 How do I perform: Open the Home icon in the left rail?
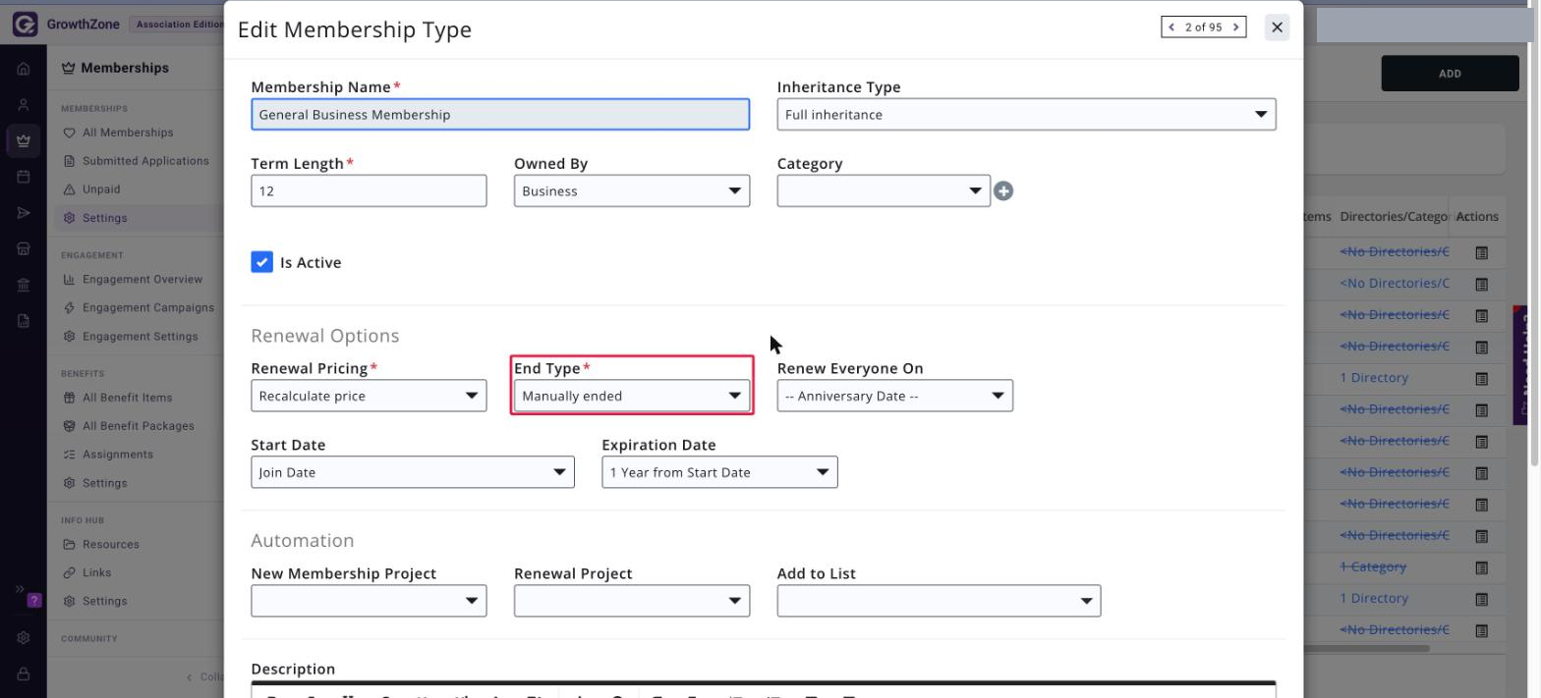(24, 70)
